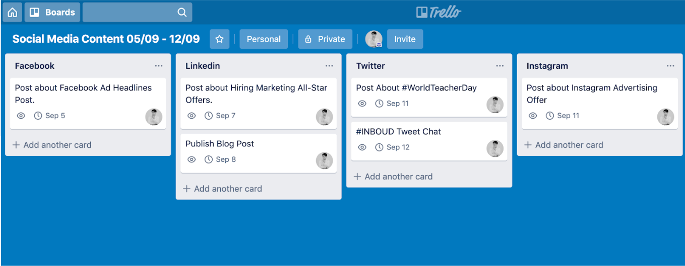Click the Sep 12 due date badge
This screenshot has height=266, width=685.
392,147
